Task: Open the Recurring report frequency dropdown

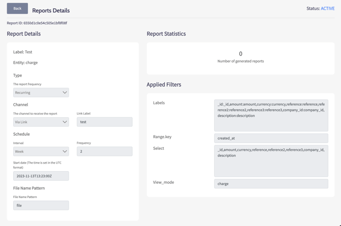Action: click(x=41, y=92)
